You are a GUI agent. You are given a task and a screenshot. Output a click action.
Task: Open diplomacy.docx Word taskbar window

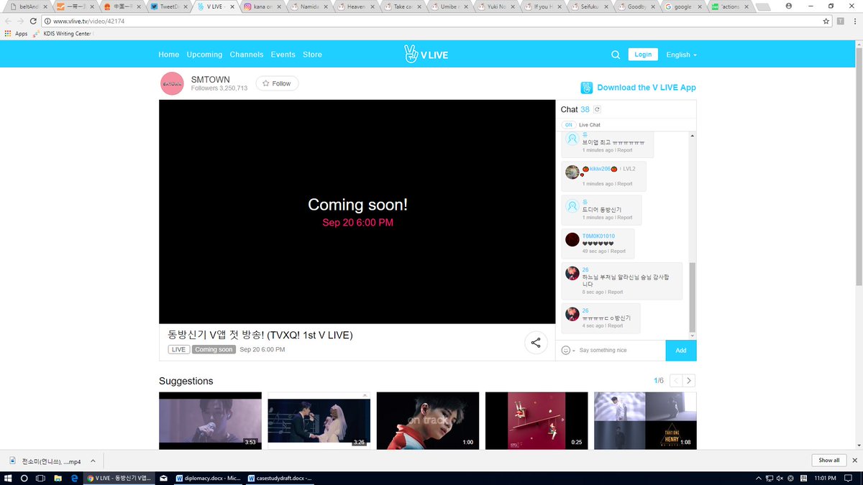207,479
